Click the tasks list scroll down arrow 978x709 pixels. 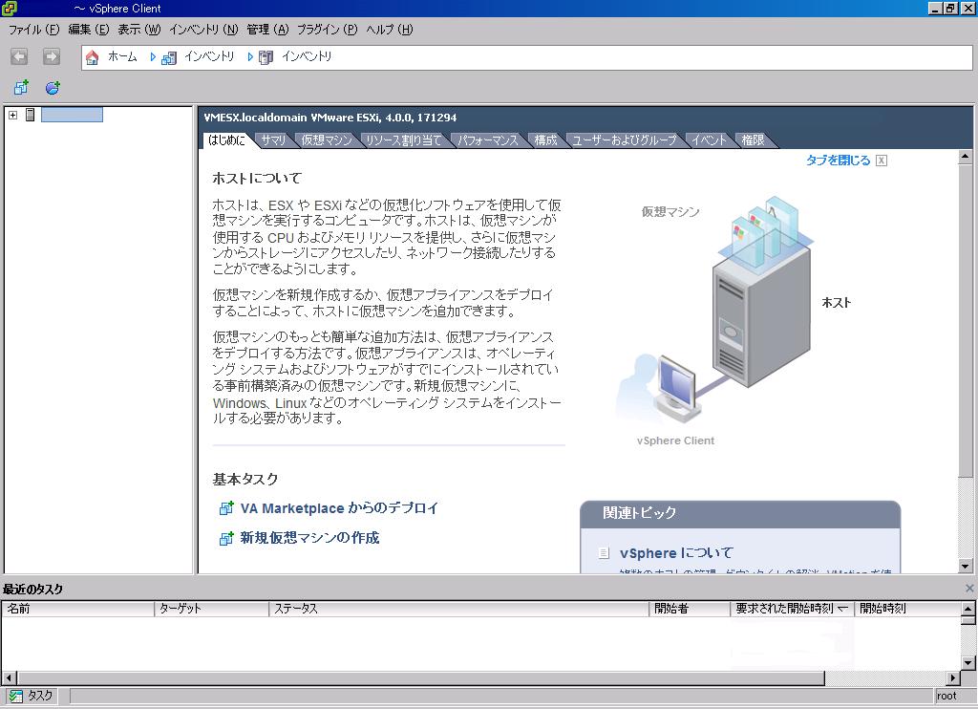[968, 663]
